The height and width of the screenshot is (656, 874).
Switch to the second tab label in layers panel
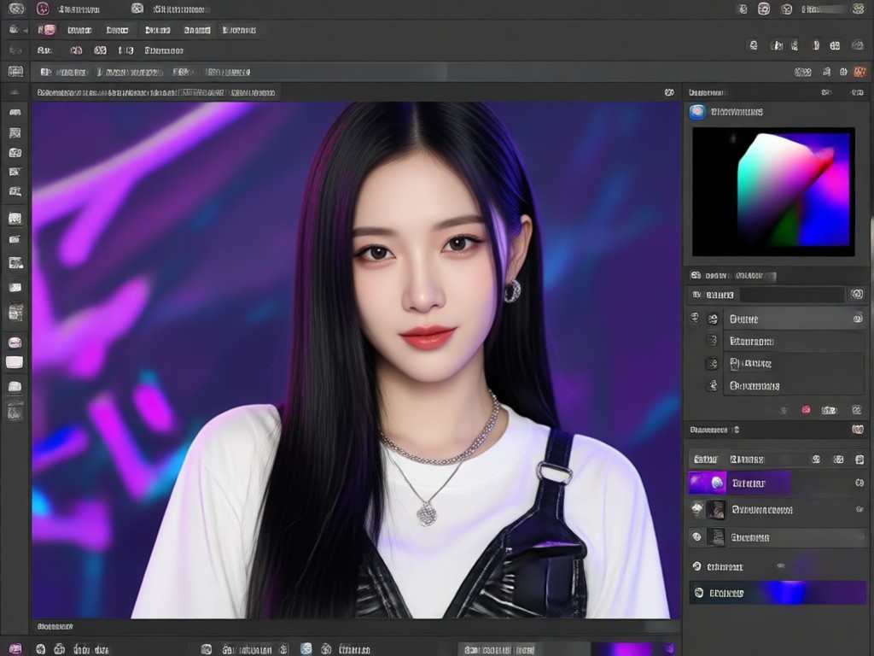[x=746, y=459]
